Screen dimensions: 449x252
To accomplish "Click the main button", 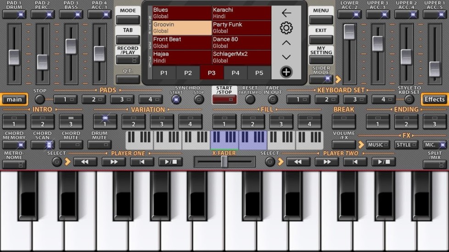I will 14,99.
